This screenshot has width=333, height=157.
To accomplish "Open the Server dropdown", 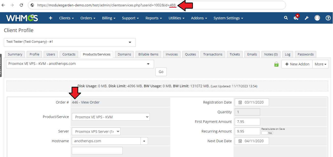I will click(x=96, y=132).
